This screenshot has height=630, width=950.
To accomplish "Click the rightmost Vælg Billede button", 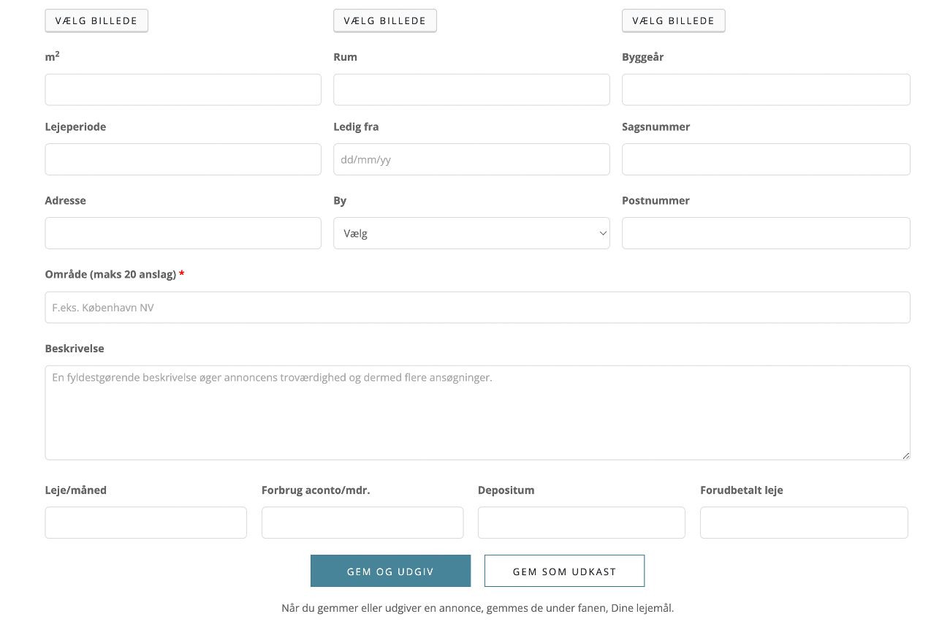I will coord(673,20).
